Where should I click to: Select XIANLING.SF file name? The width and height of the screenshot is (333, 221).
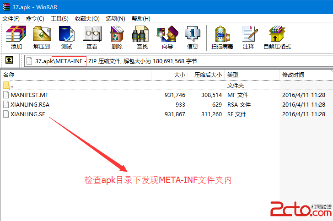pyautogui.click(x=28, y=114)
